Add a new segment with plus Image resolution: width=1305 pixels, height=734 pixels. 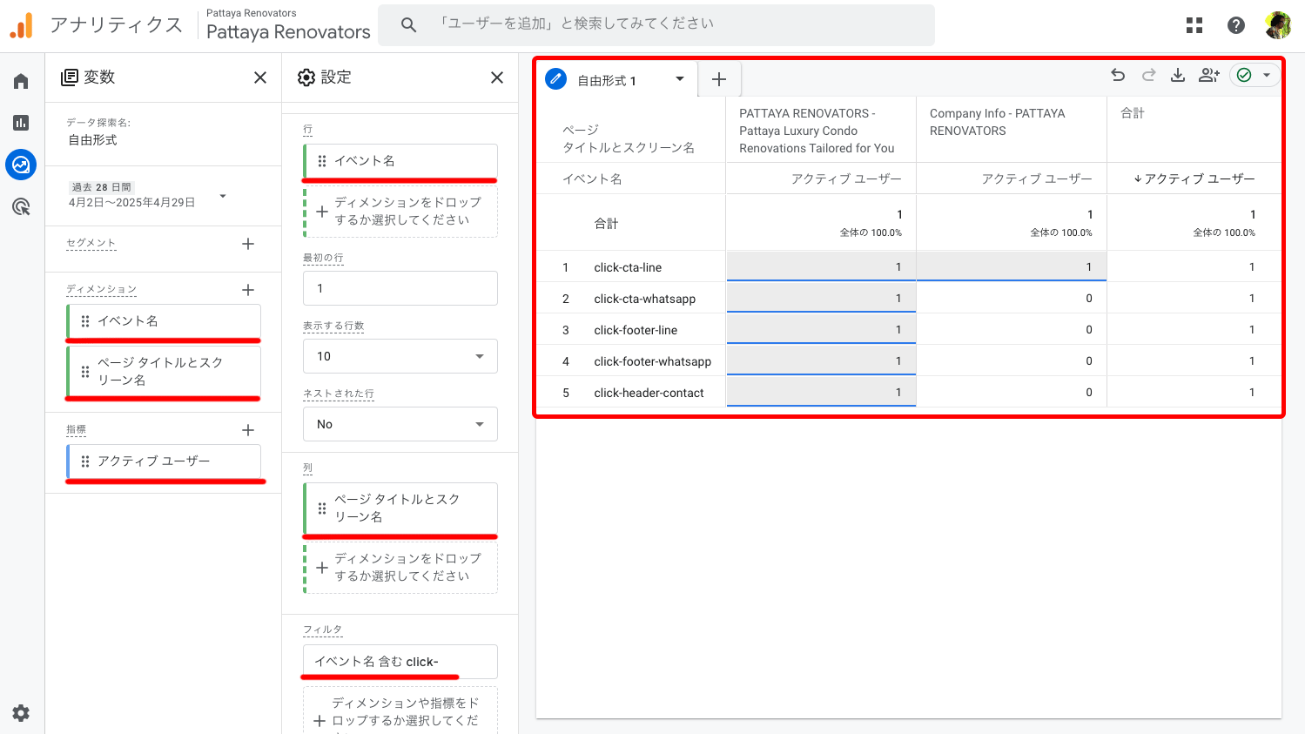point(248,244)
